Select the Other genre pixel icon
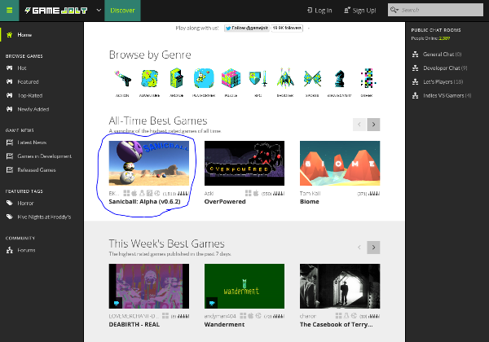Image resolution: width=489 pixels, height=342 pixels. click(367, 78)
